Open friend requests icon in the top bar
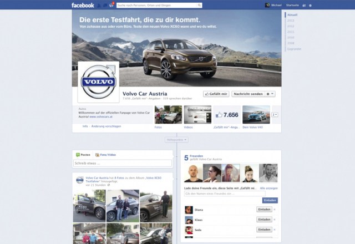The width and height of the screenshot is (355, 244). point(99,5)
